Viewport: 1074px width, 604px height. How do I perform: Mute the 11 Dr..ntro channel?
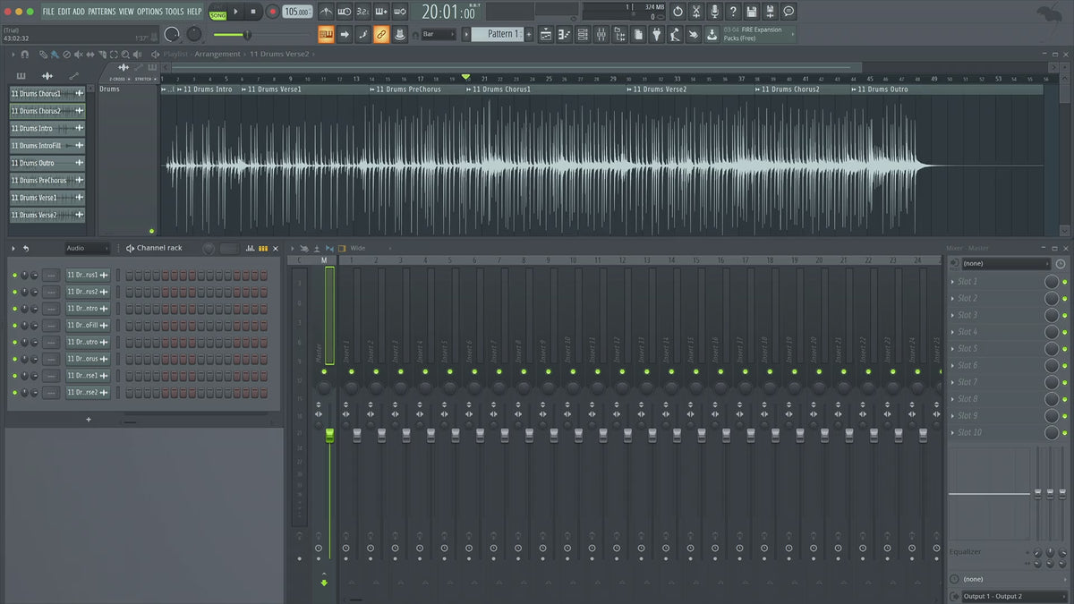click(x=15, y=309)
